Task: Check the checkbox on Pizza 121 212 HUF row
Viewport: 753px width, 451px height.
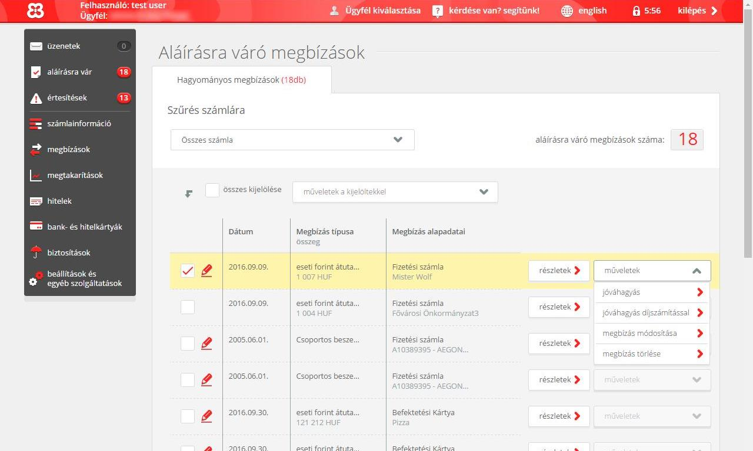Action: 188,416
